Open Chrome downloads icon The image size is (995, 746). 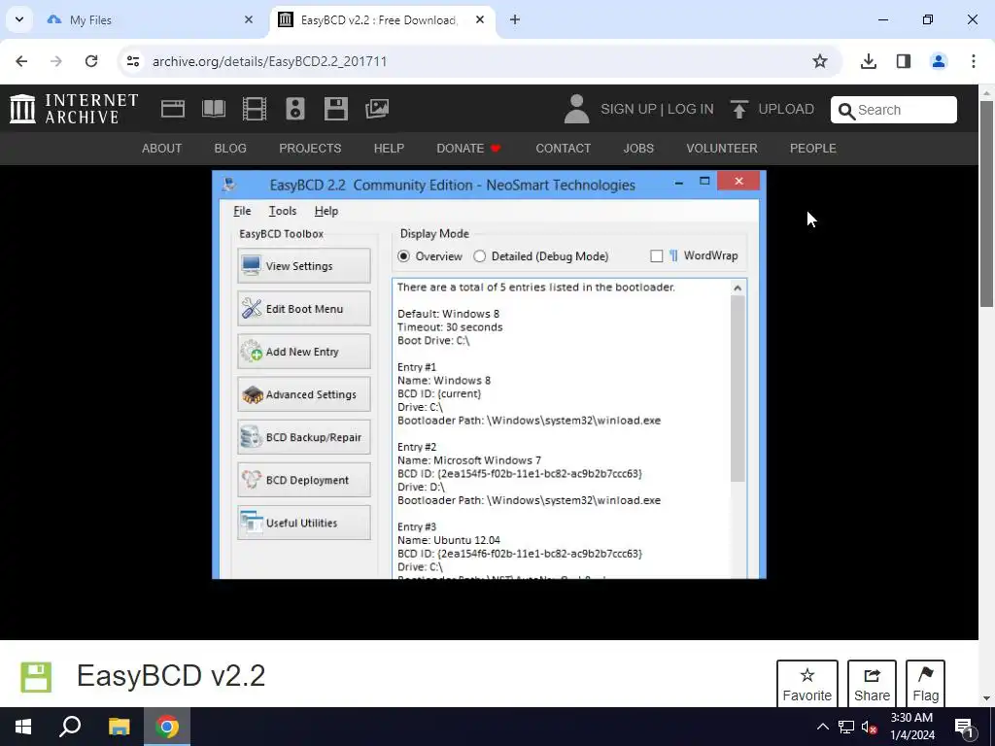[868, 61]
